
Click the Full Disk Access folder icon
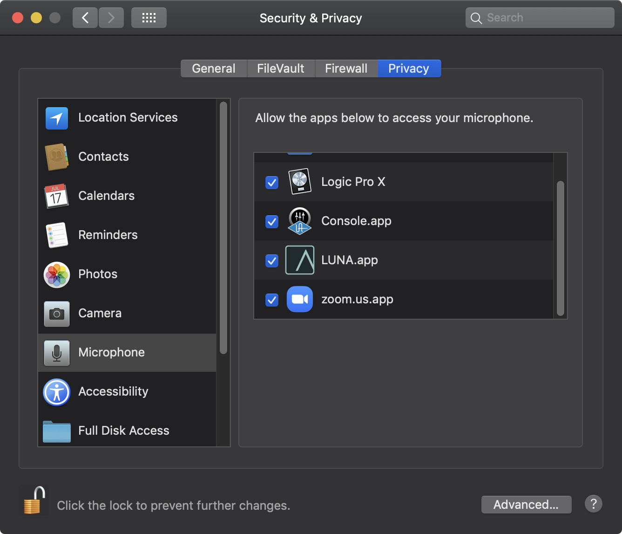point(57,431)
